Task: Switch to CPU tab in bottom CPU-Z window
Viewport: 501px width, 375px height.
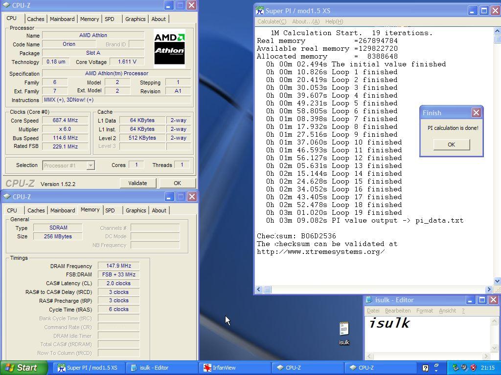Action: click(12, 210)
